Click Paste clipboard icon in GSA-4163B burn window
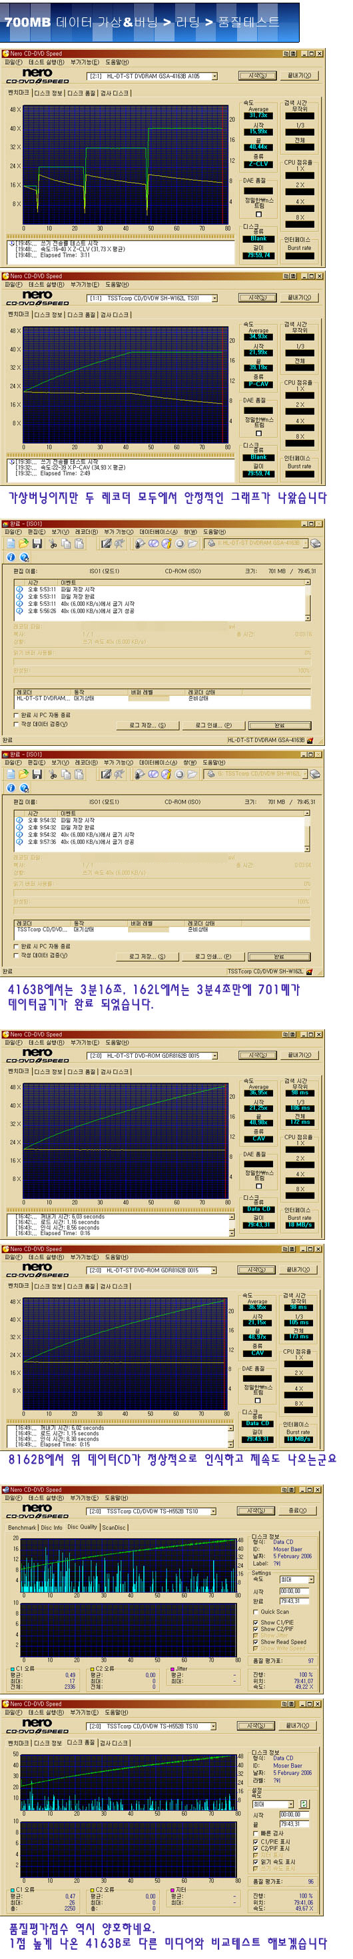The height and width of the screenshot is (1959, 353). (79, 543)
